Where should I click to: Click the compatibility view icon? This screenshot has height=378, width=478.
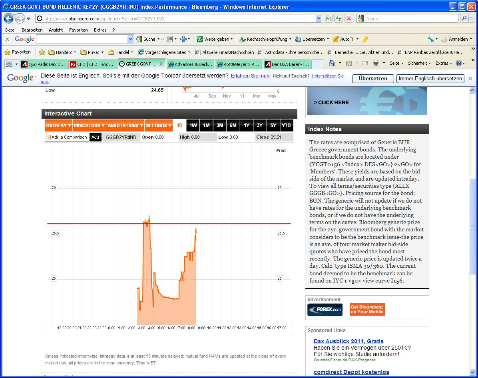coord(328,19)
